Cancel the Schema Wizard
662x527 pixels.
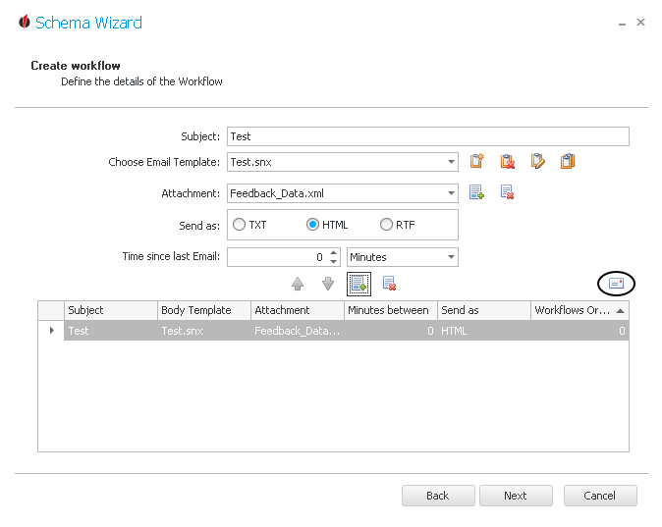click(600, 496)
